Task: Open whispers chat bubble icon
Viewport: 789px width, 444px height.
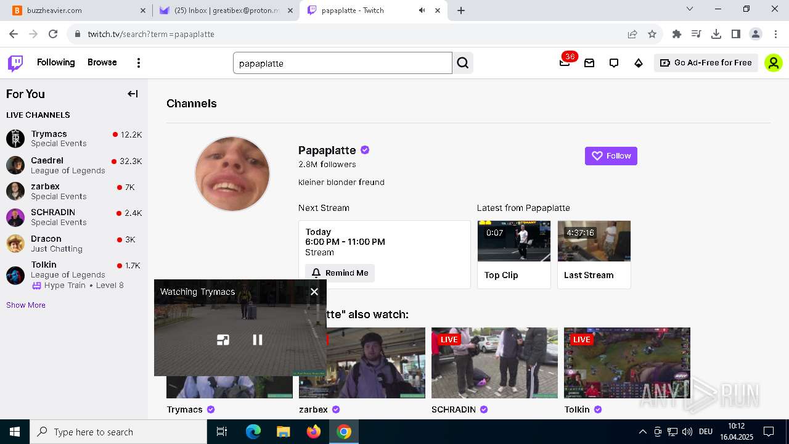Action: pos(614,63)
